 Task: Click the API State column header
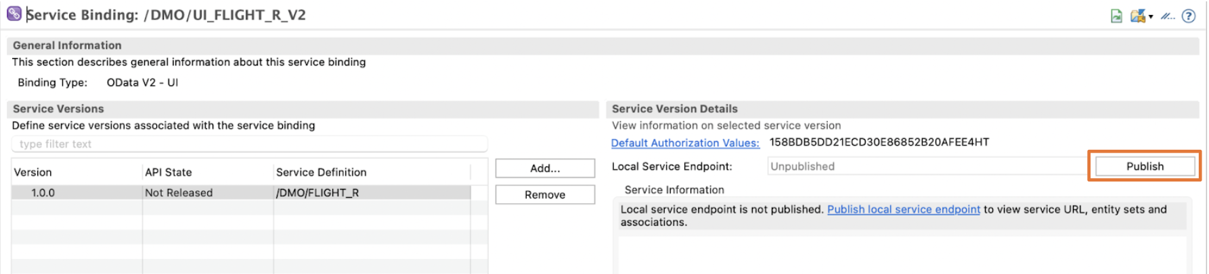(x=169, y=172)
